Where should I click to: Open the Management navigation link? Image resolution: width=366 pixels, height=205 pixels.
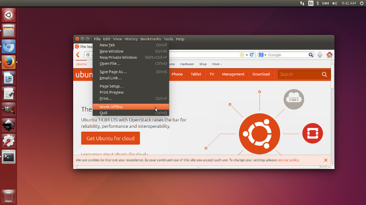pyautogui.click(x=233, y=74)
